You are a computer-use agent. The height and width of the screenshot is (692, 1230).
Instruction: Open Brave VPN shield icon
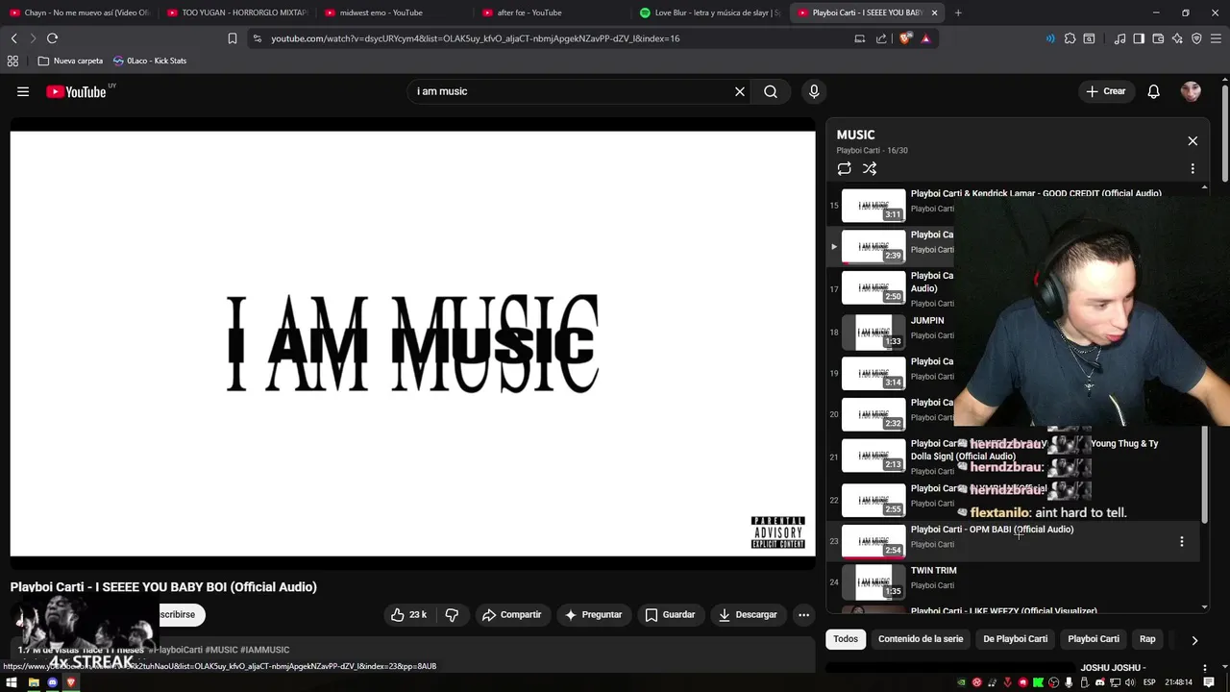1196,38
